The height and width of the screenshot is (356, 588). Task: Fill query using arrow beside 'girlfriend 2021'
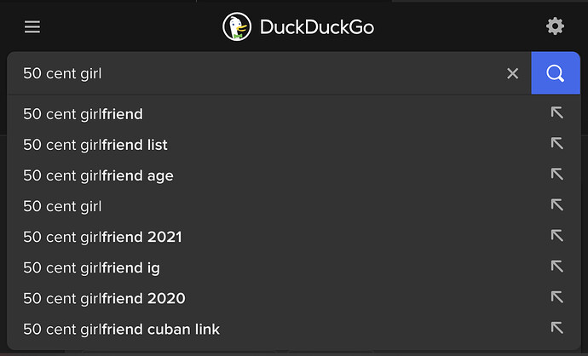tap(556, 236)
